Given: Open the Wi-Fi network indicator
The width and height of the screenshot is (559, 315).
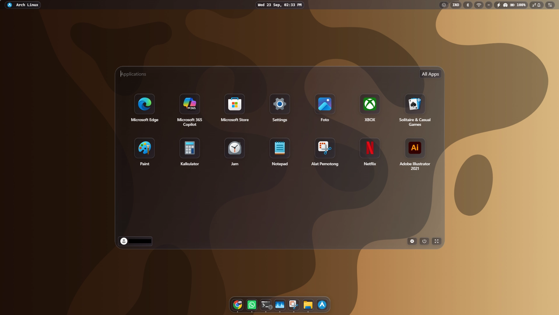Looking at the screenshot, I should tap(479, 5).
